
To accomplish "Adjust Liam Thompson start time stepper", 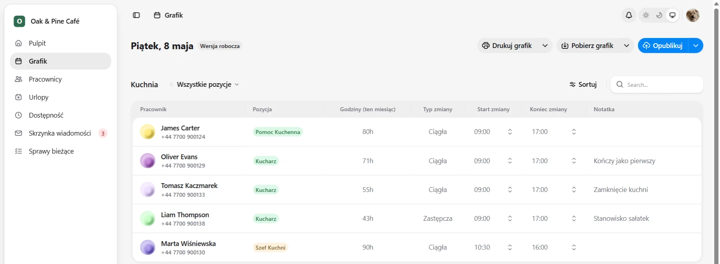I will tap(510, 218).
